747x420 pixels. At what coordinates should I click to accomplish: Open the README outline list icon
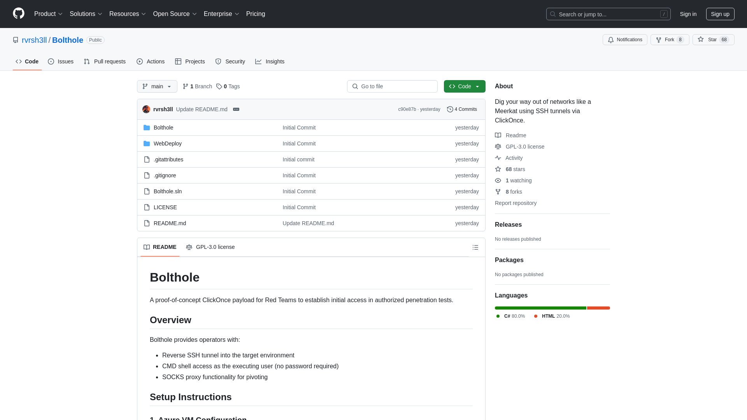pyautogui.click(x=475, y=247)
